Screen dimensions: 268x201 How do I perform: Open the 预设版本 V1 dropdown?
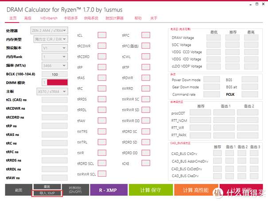point(54,48)
